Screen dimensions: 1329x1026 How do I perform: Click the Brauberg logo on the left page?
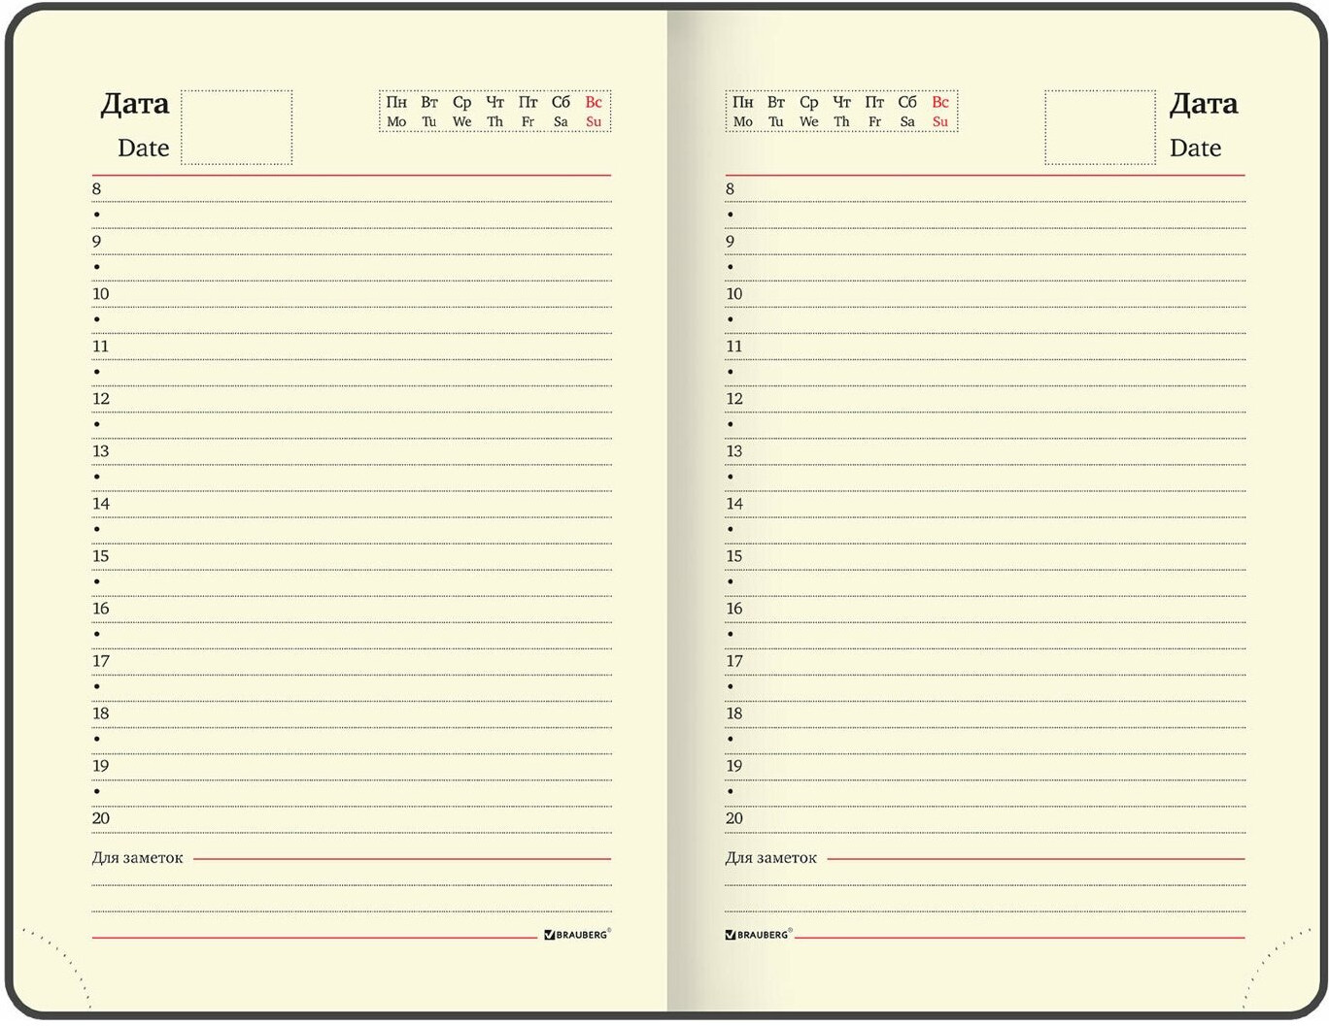[x=577, y=934]
